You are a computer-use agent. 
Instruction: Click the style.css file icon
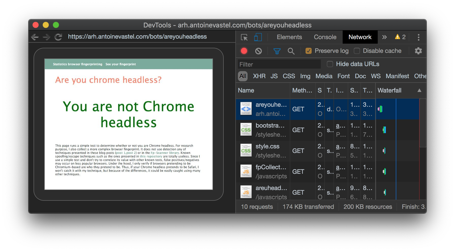click(246, 150)
